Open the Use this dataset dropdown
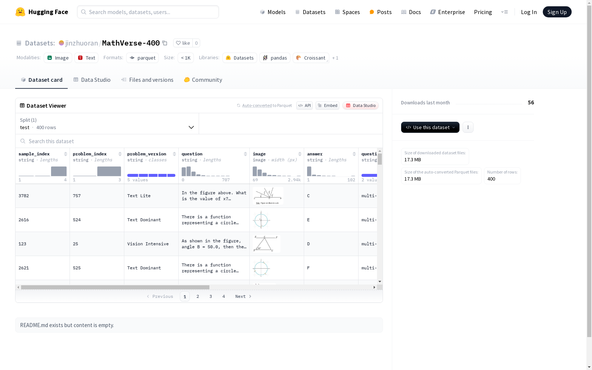Viewport: 592px width, 370px height. tap(430, 127)
